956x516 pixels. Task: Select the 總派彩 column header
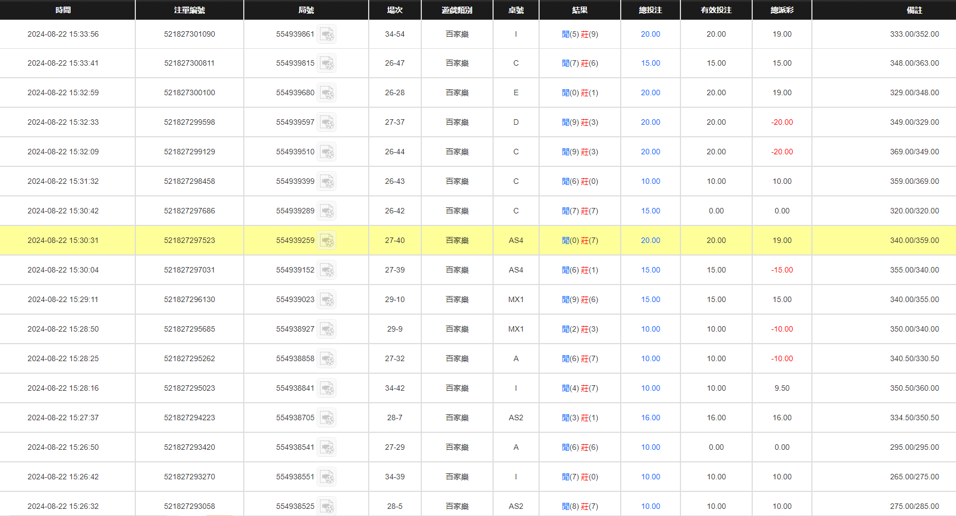(x=782, y=10)
